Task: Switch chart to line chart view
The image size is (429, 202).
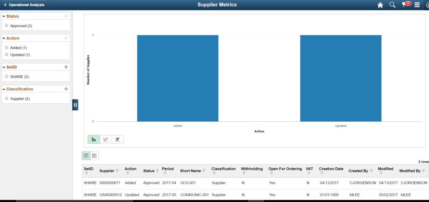Action: tap(106, 139)
